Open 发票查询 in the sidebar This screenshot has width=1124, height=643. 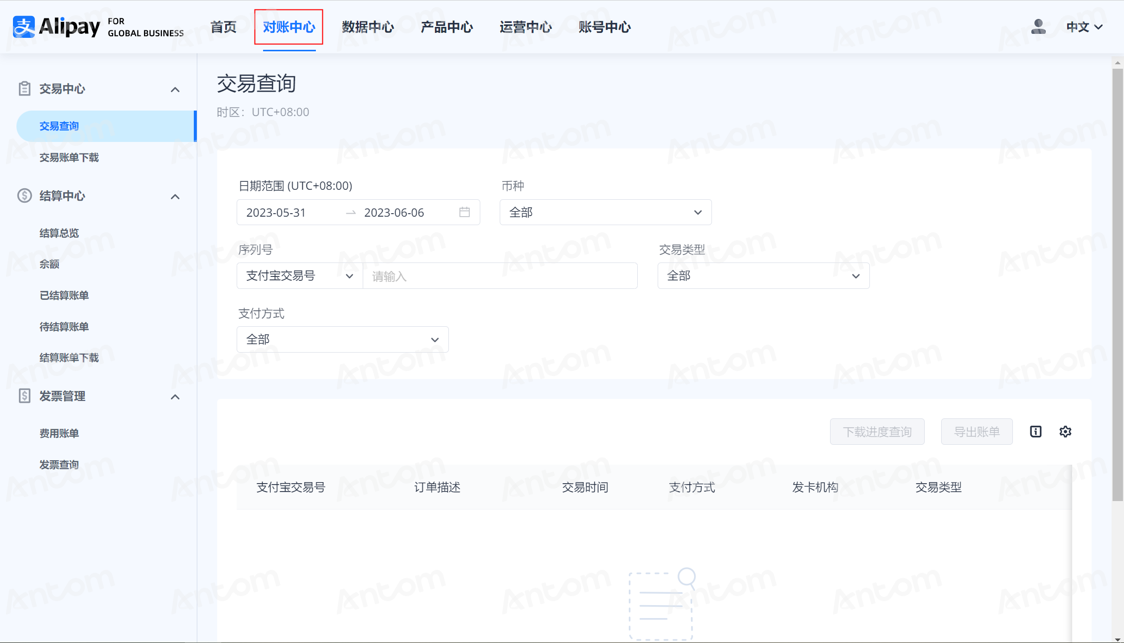pos(59,465)
